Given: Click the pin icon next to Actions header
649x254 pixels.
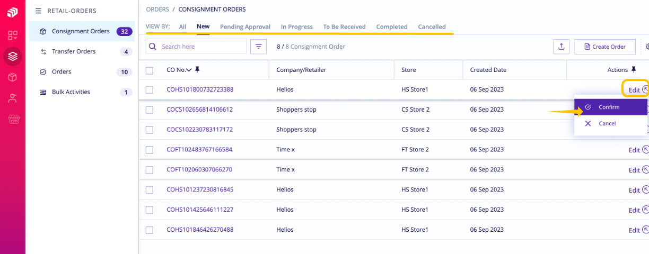Looking at the screenshot, I should (x=633, y=70).
